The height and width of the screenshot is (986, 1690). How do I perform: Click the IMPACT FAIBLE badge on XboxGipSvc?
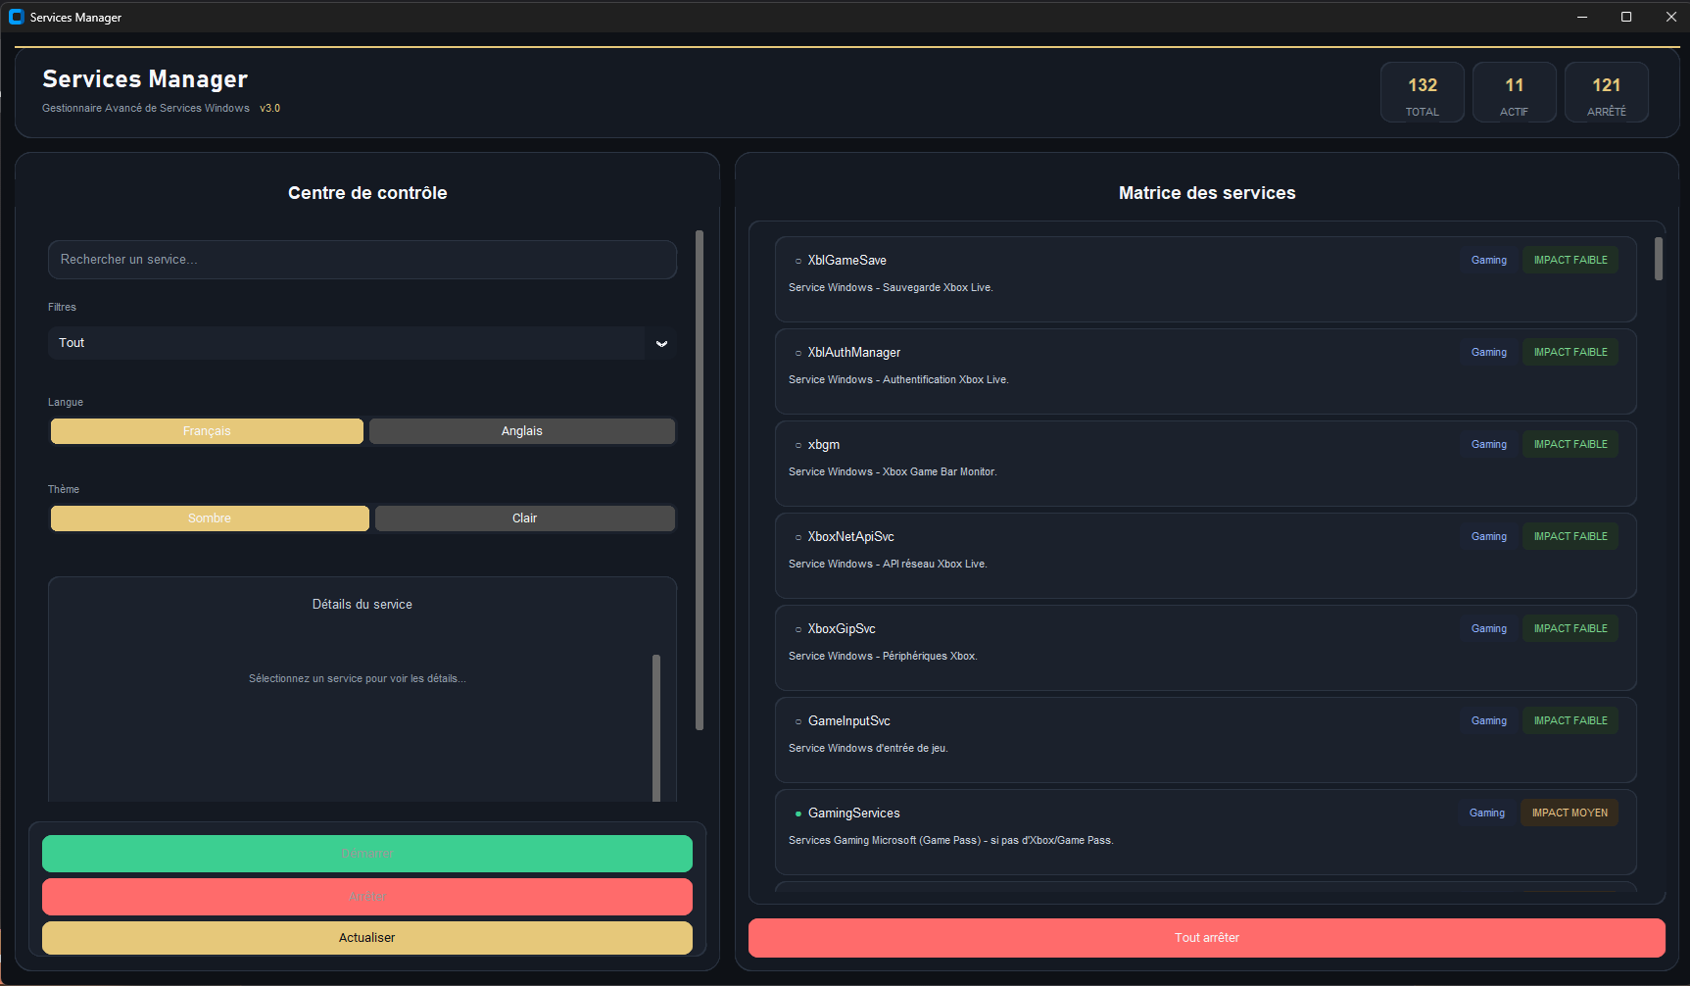[x=1569, y=628]
